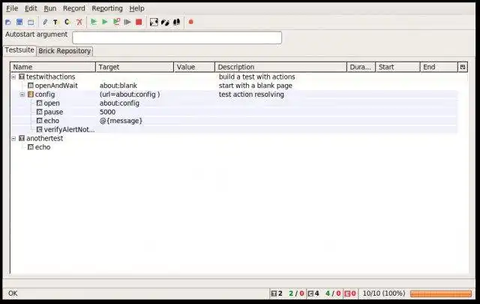Click the Start column header
Screen dimensions: 480x304
click(x=398, y=67)
